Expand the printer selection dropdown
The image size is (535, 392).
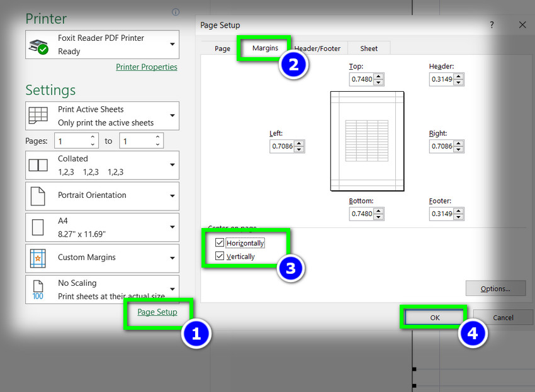(172, 45)
